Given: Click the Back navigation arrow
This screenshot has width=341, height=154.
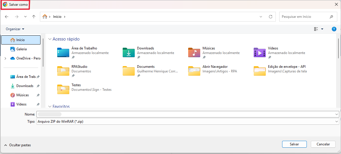Looking at the screenshot, I should coord(7,17).
